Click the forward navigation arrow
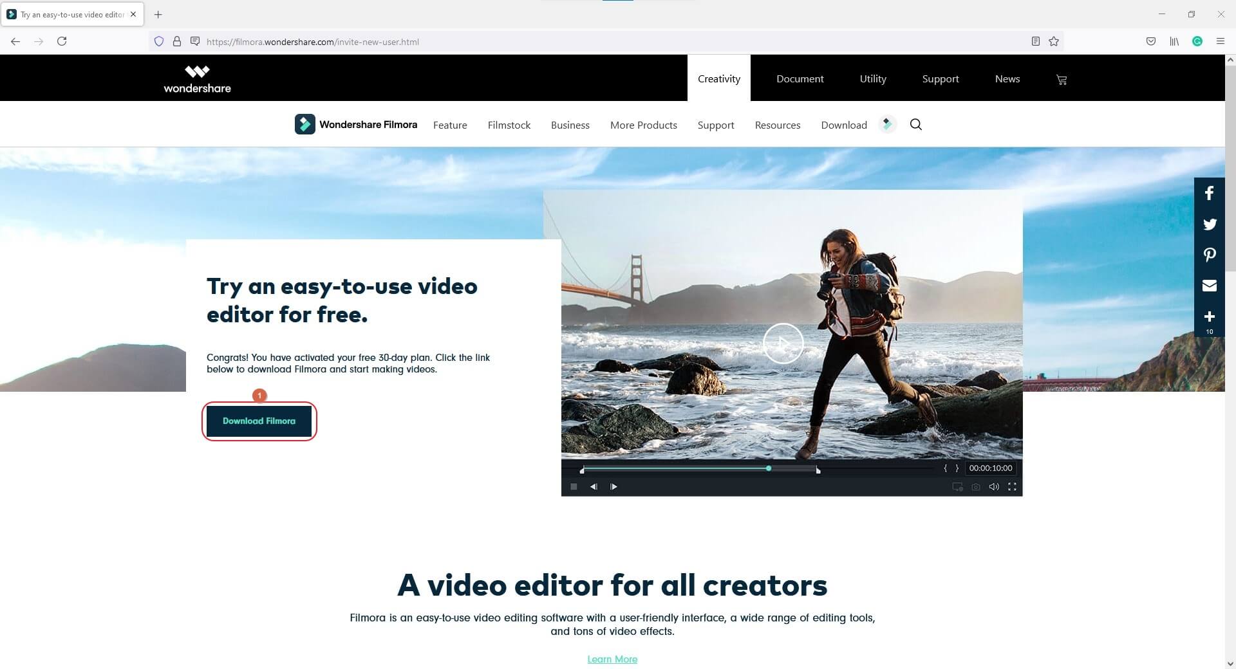This screenshot has width=1236, height=669. (39, 41)
